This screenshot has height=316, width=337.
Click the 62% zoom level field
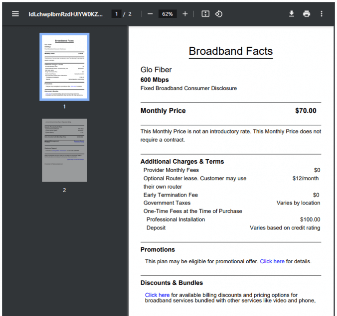click(168, 14)
